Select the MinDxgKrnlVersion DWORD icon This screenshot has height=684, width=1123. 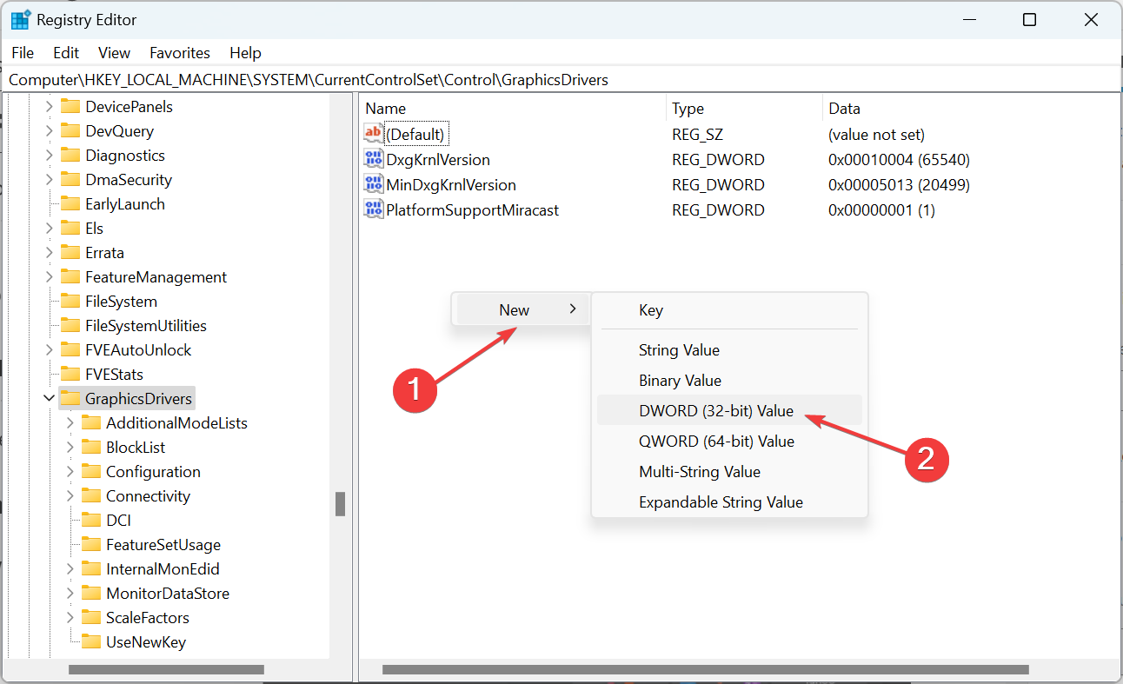[x=373, y=184]
